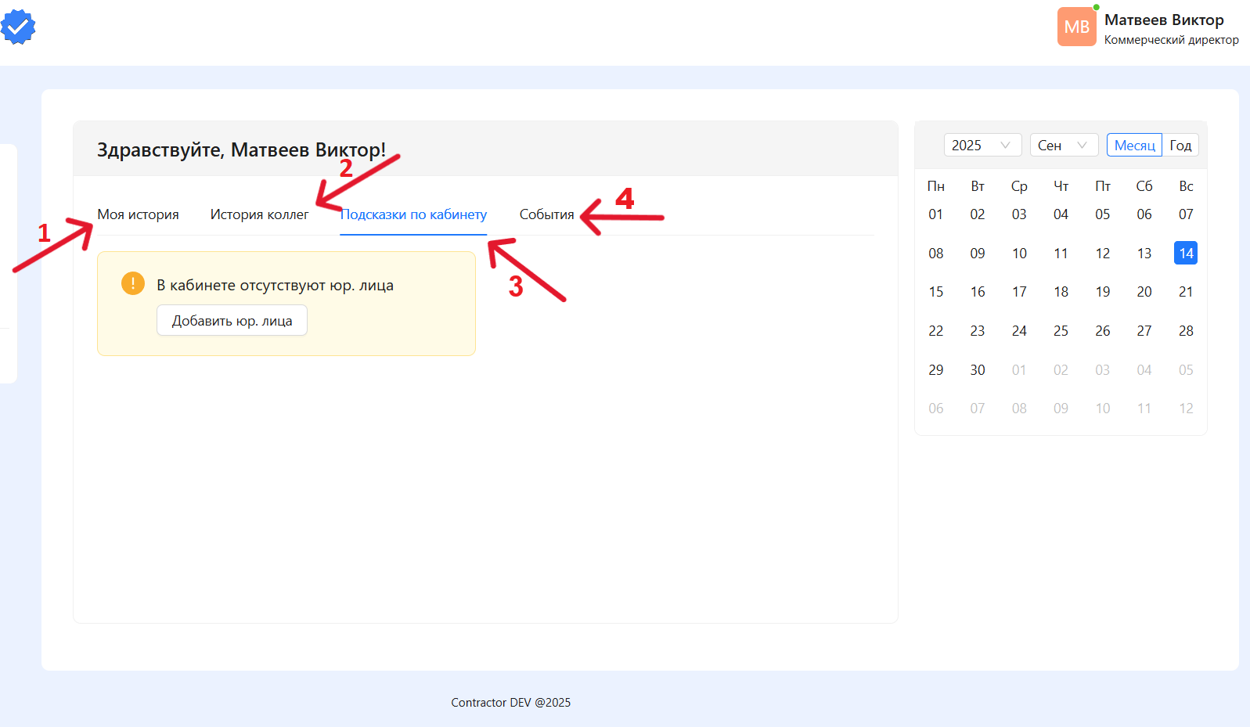Screen dimensions: 1250x727
Task: Switch calendar to Месяц view
Action: (1134, 146)
